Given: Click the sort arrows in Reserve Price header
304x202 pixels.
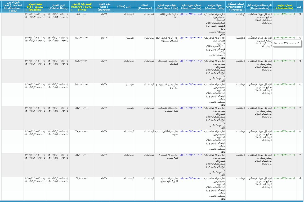Looking at the screenshot, I should point(73,10).
